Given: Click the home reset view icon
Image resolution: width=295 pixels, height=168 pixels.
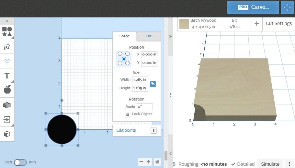Looking at the screenshot, I should click(157, 162).
